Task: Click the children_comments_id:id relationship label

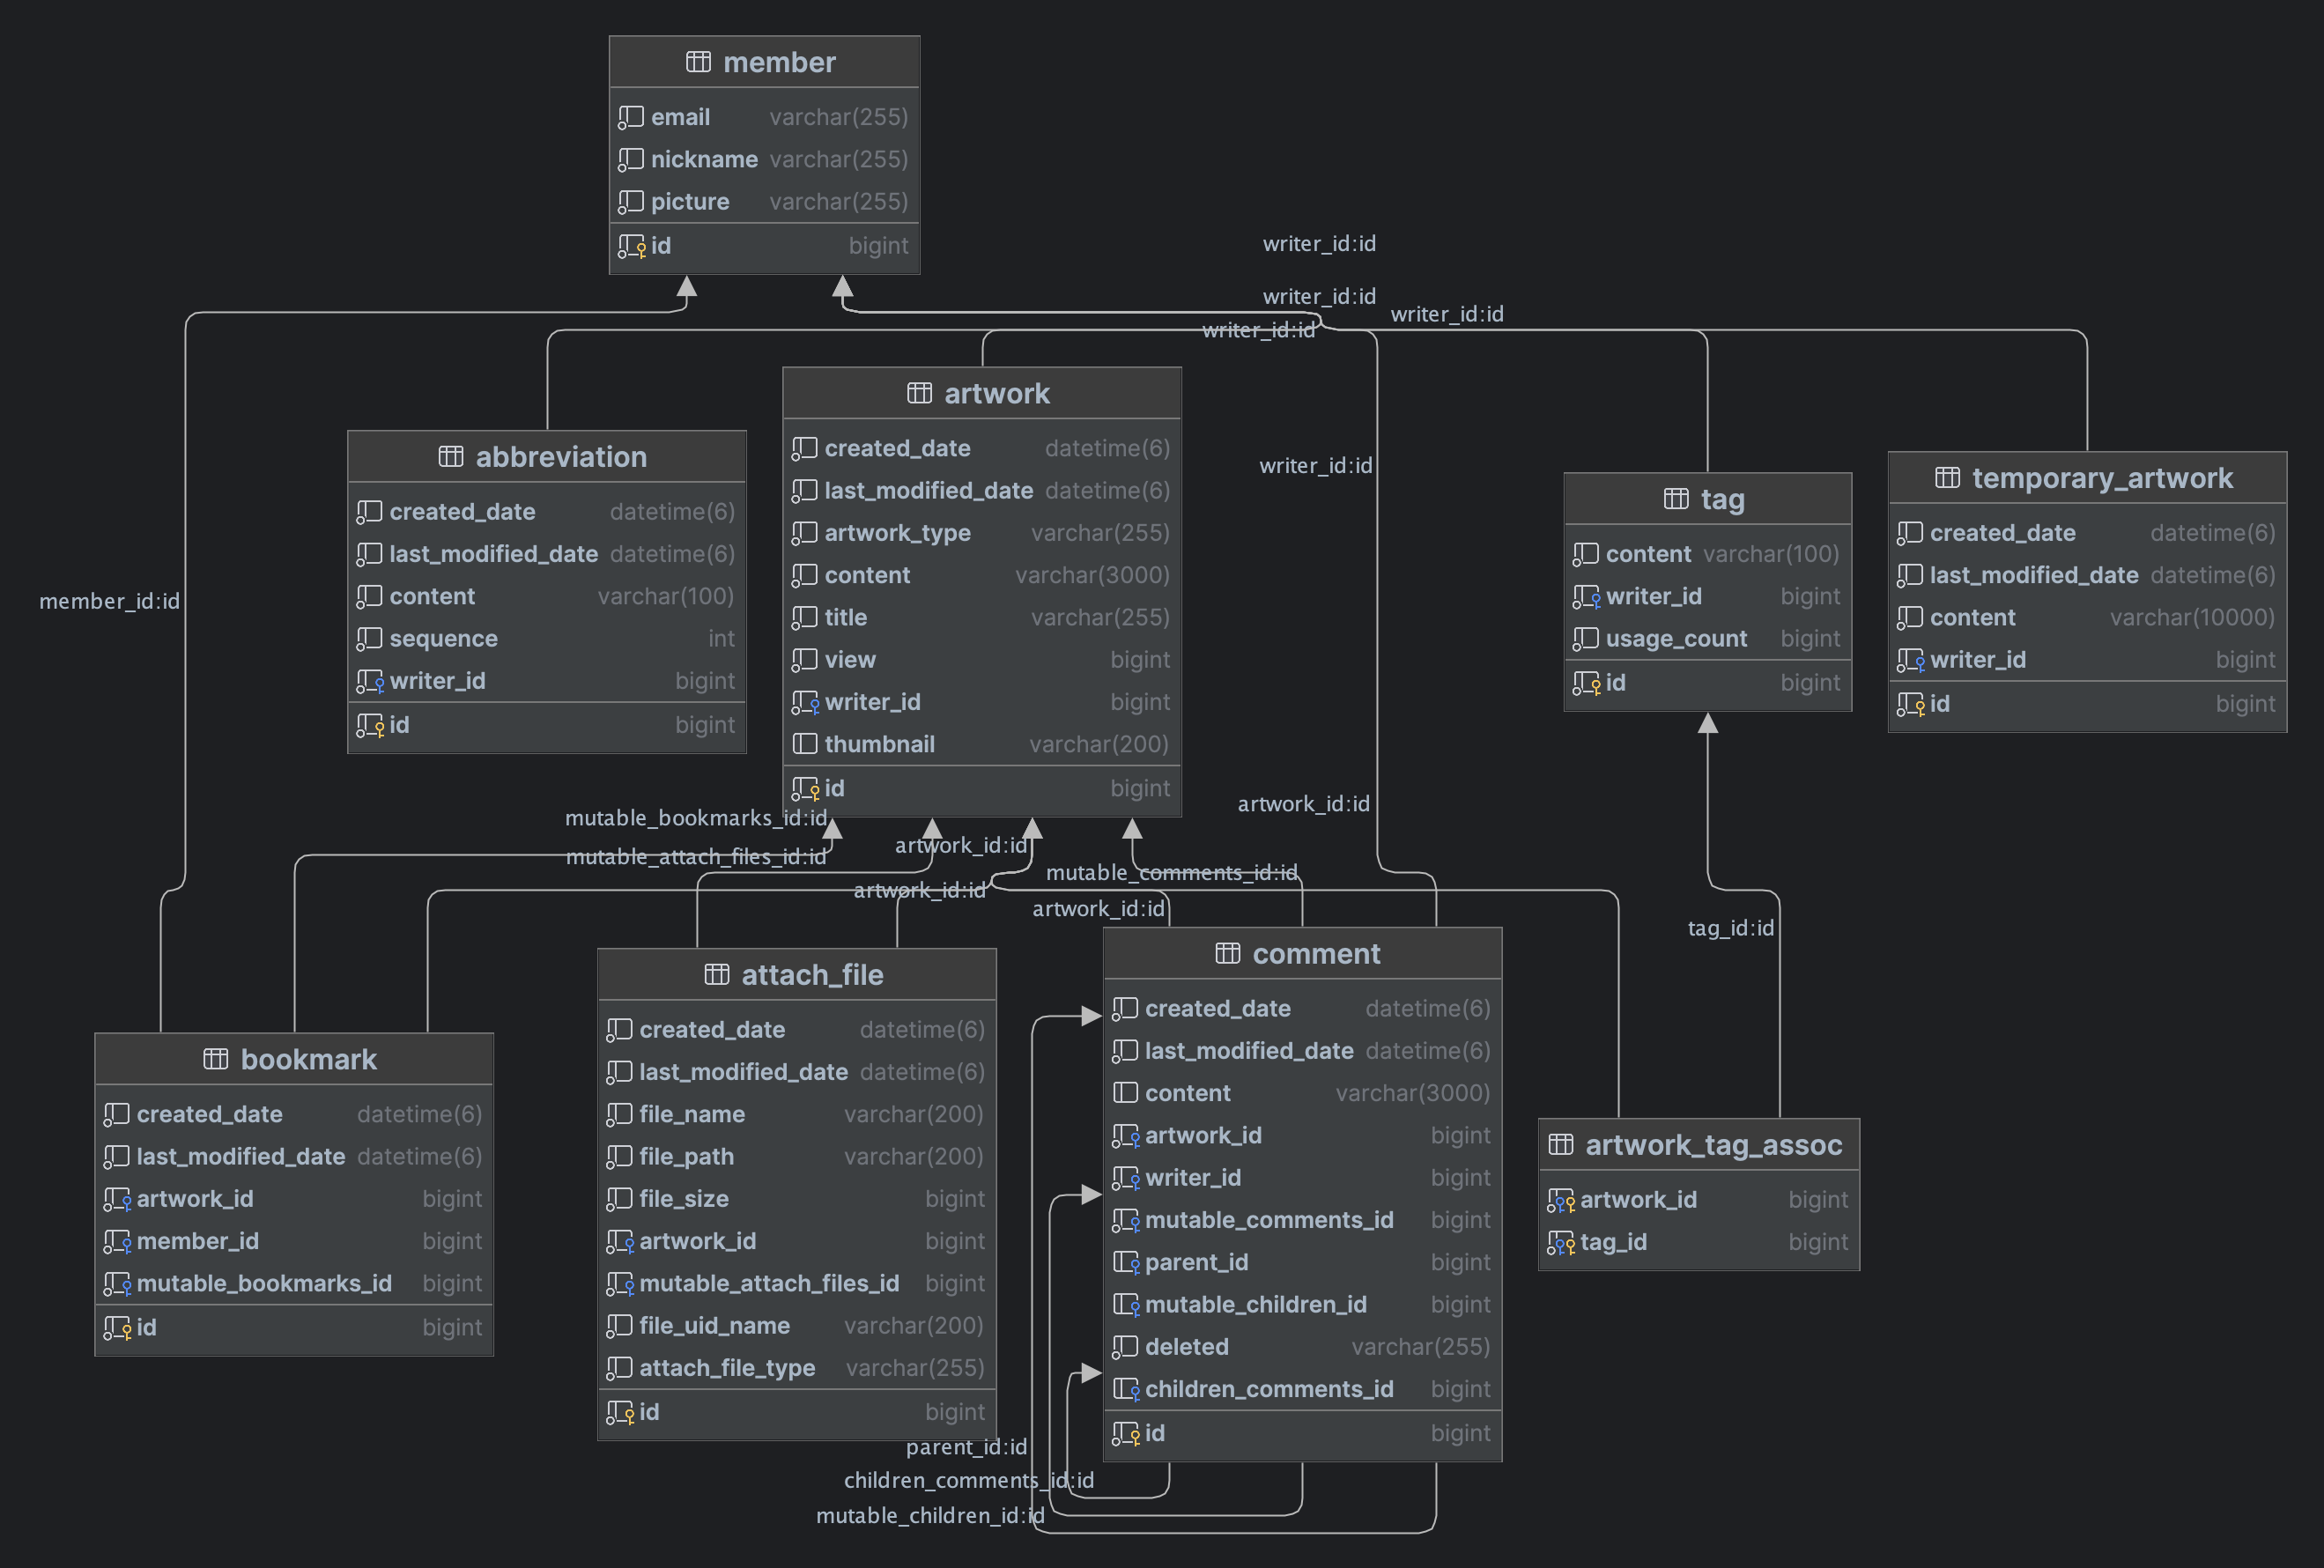Action: pyautogui.click(x=968, y=1480)
